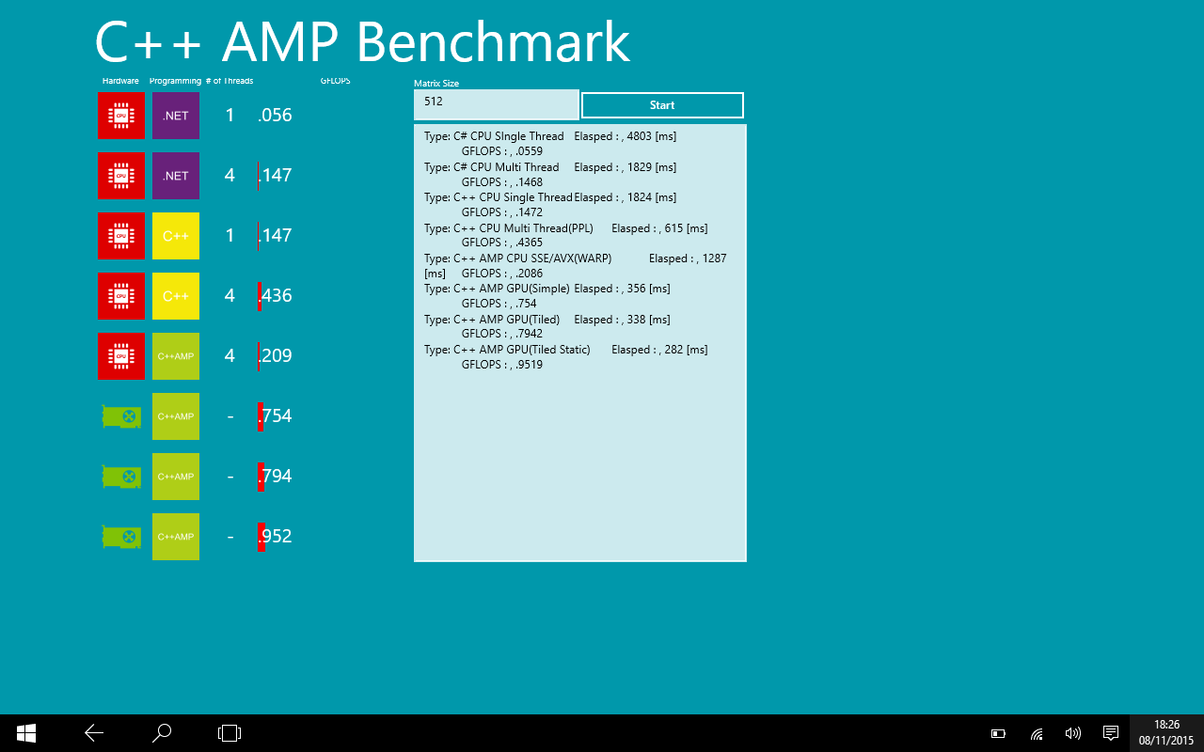Open the clock showing 18:26
Viewport: 1204px width, 752px height.
point(1166,733)
